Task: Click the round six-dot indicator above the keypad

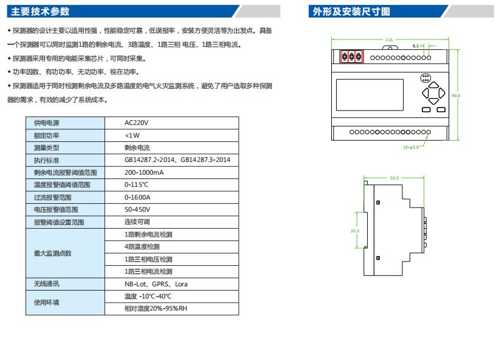Action: 425,78
